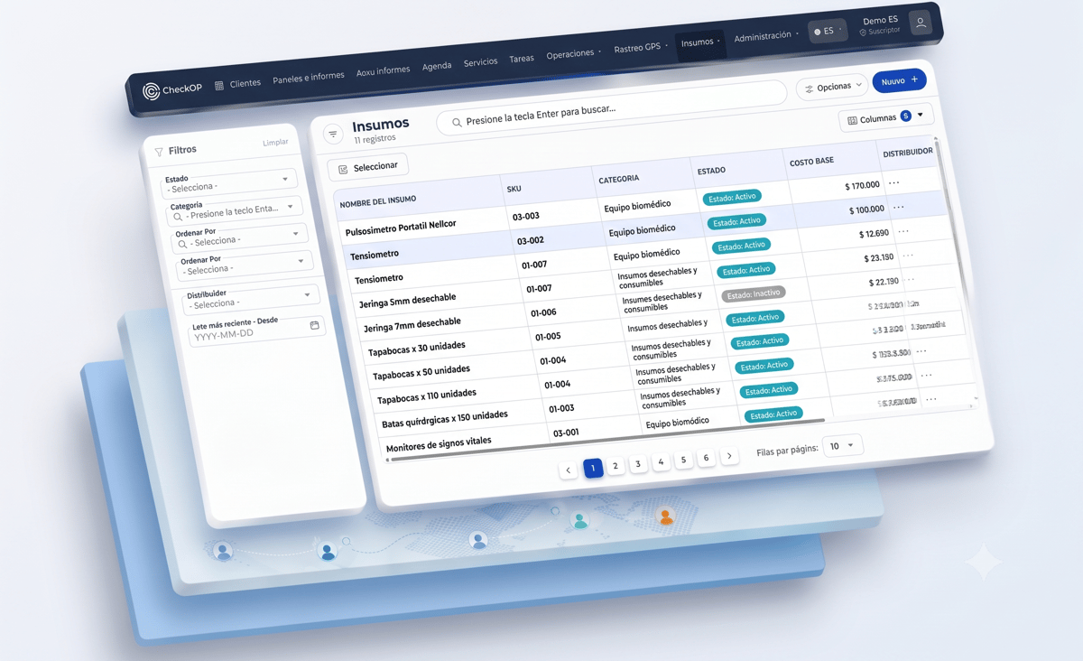Screen dimensions: 1083x661
Task: Click the funnel icon beside Filtros
Action: pos(159,152)
